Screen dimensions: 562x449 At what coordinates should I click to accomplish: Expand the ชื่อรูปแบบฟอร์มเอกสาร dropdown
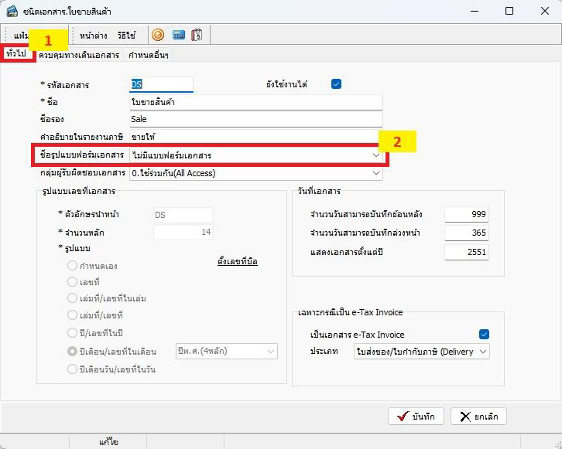(x=375, y=155)
